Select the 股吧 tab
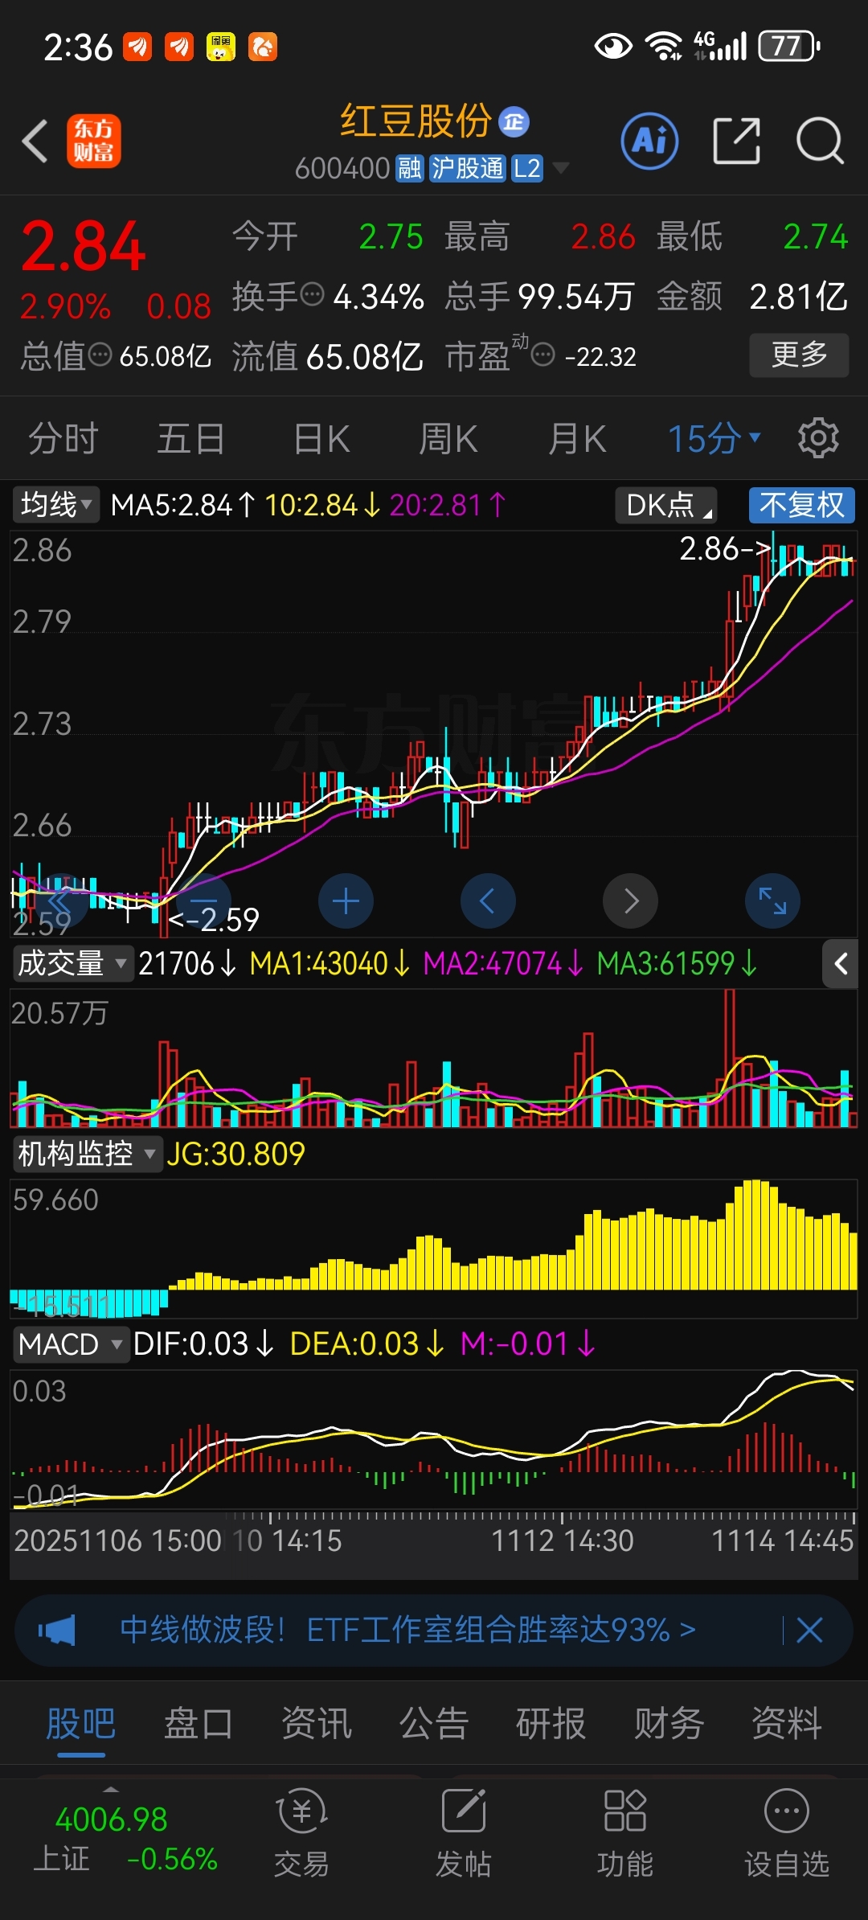The height and width of the screenshot is (1920, 868). pos(80,1724)
